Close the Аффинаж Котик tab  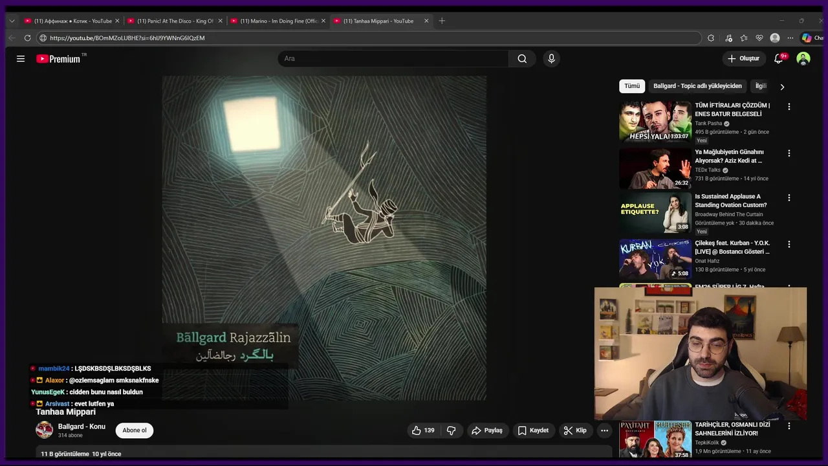117,21
